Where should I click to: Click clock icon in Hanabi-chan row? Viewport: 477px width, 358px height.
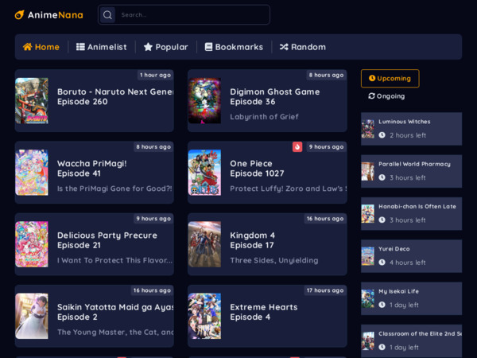coord(382,220)
